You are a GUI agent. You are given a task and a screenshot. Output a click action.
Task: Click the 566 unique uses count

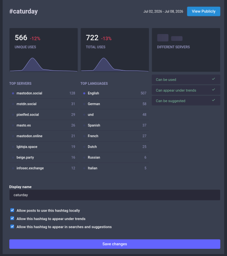[21, 38]
